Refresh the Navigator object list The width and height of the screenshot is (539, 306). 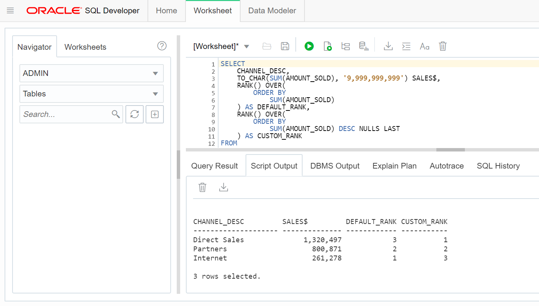coord(135,114)
